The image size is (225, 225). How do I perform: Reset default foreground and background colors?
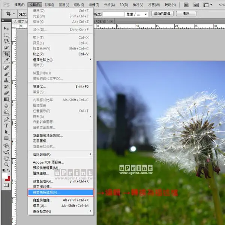(4, 170)
